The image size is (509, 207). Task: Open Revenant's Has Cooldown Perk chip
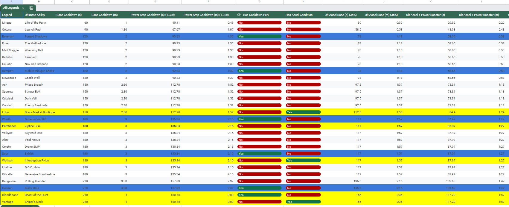coord(259,36)
